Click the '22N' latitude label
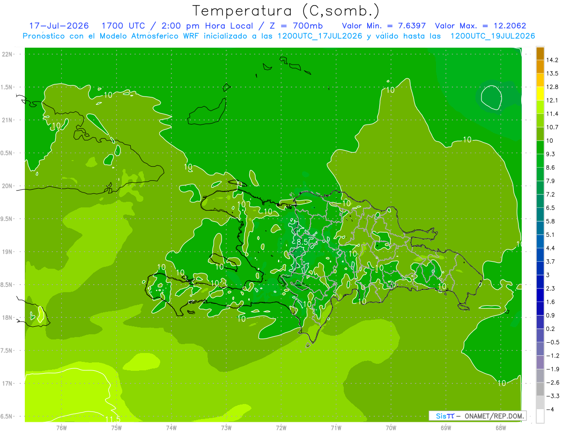 (7, 54)
